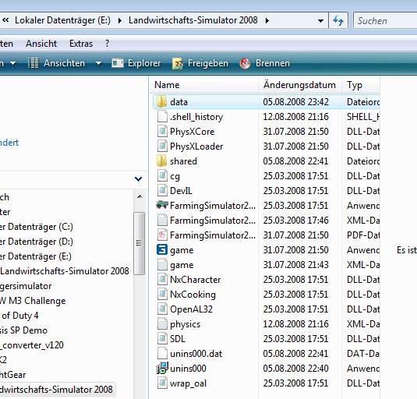Select Datenträger (C:) in folder tree
This screenshot has width=417, height=399.
tap(36, 227)
